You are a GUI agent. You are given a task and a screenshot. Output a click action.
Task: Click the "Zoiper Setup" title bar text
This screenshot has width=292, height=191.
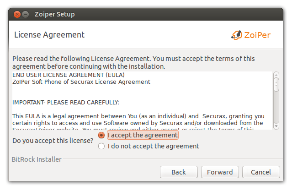(x=54, y=14)
